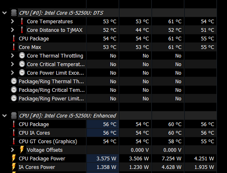This screenshot has width=227, height=173.
Task: Collapse the CPU [#0] Enhanced sensor group
Action: (x=4, y=115)
